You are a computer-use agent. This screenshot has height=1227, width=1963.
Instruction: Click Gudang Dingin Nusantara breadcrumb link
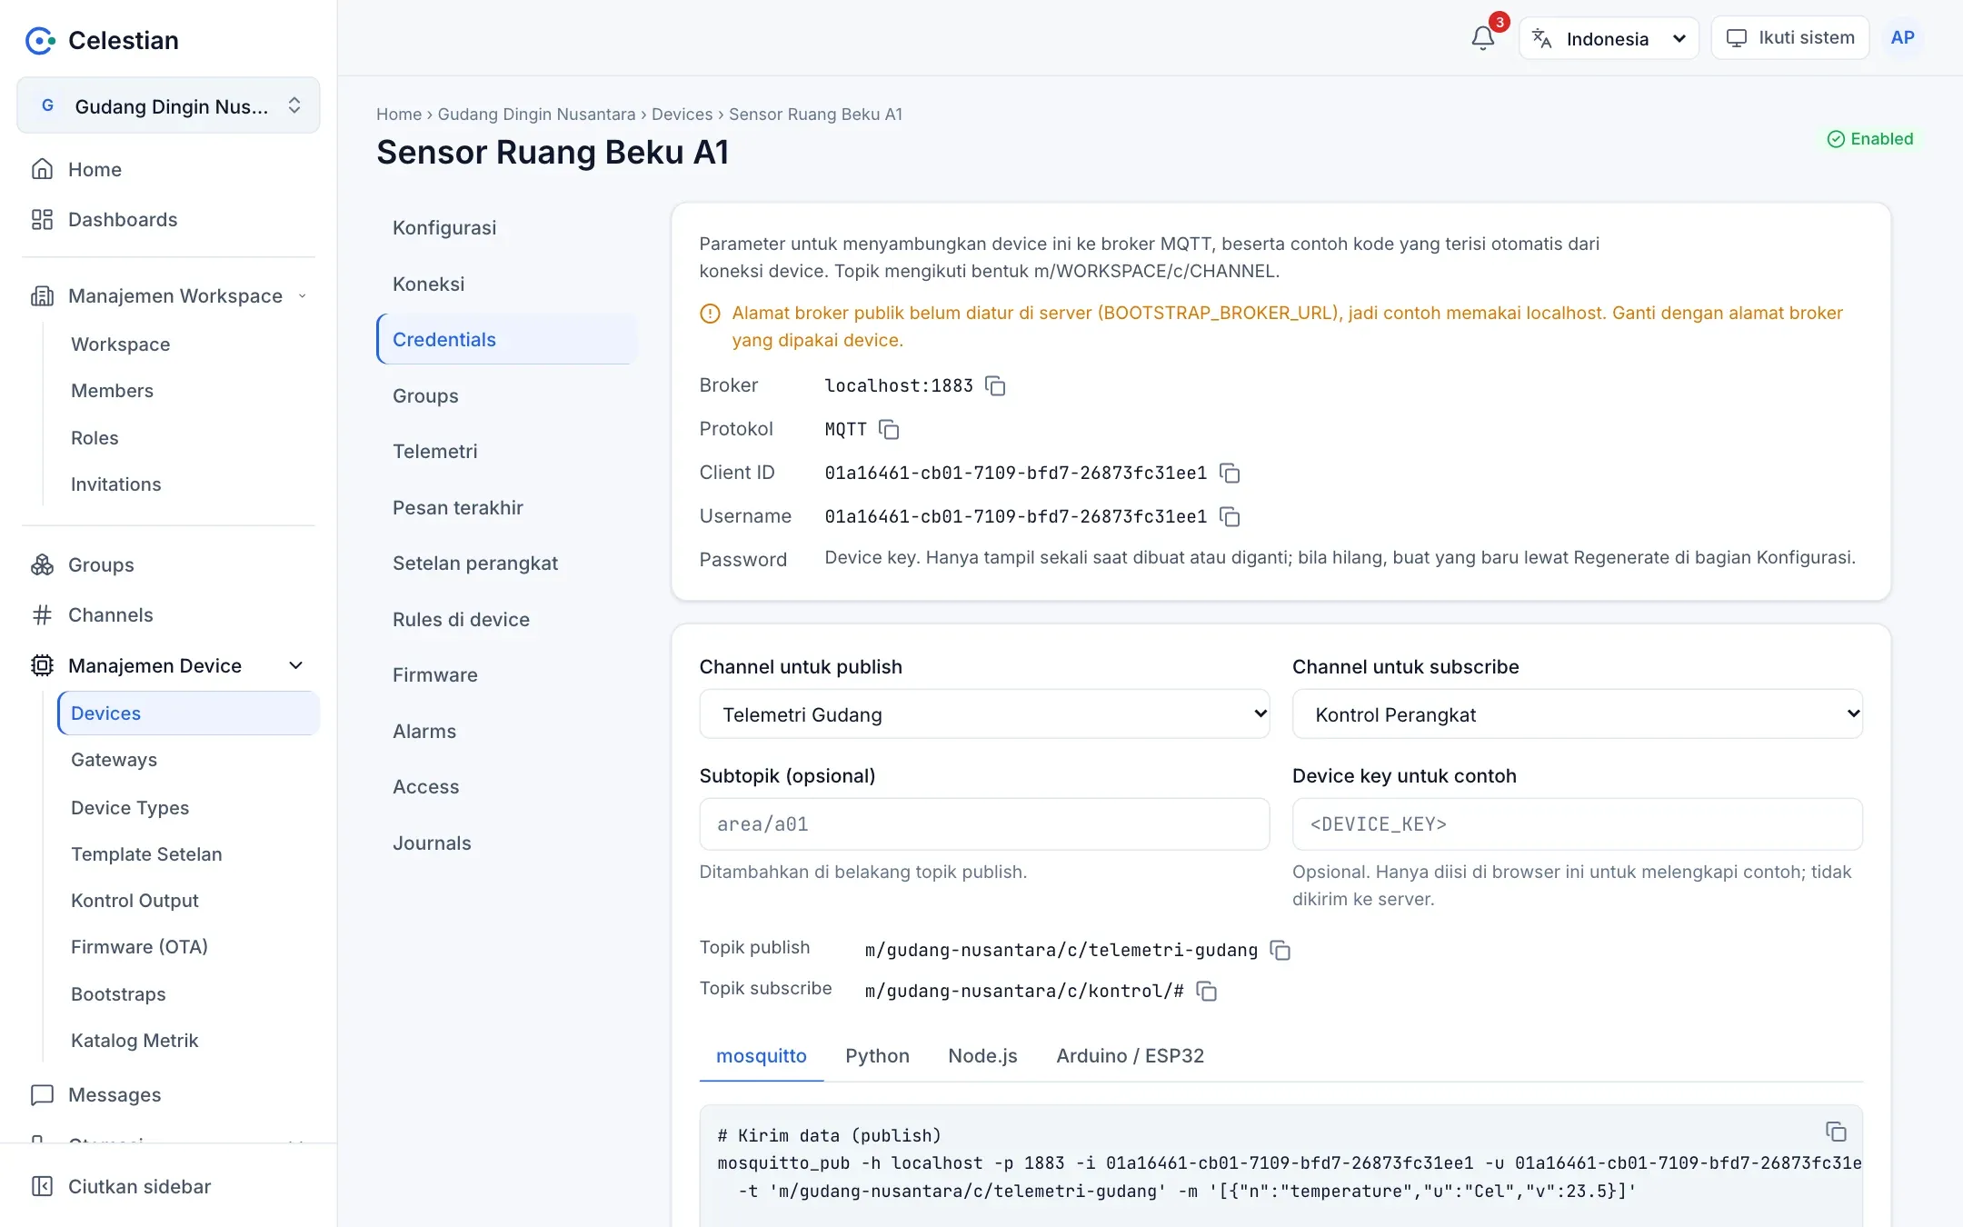(536, 115)
